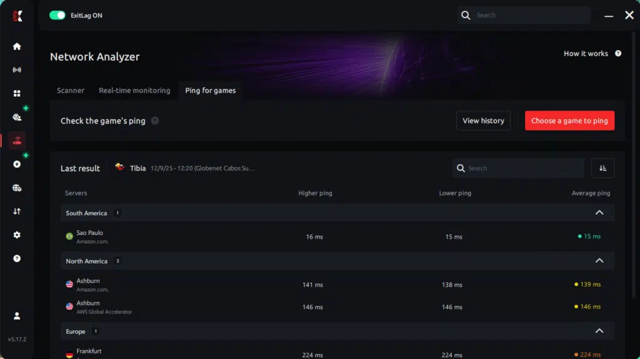The width and height of the screenshot is (640, 359).
Task: Click the Servers column header
Action: click(x=76, y=193)
